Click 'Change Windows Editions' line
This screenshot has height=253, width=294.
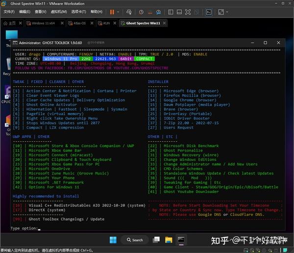pos(190,159)
